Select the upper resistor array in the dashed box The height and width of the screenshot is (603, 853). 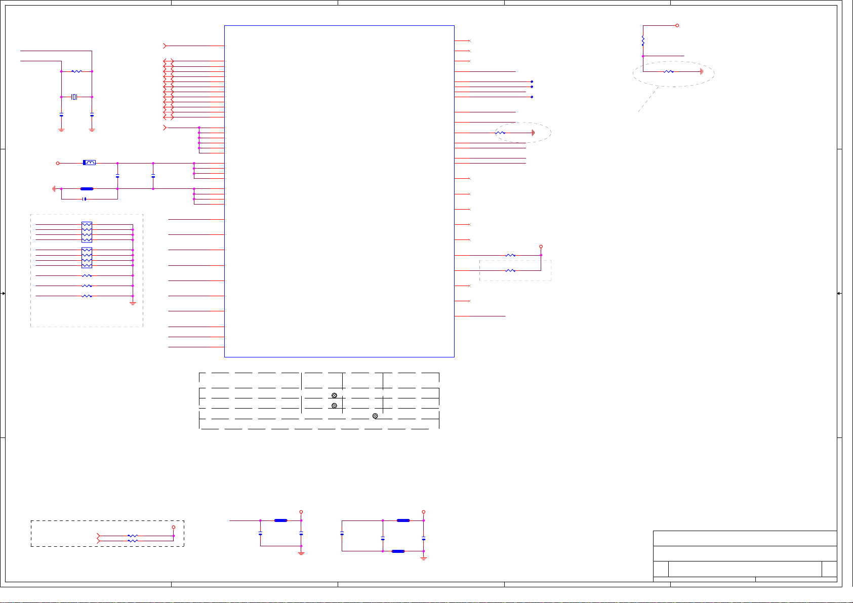pos(87,232)
